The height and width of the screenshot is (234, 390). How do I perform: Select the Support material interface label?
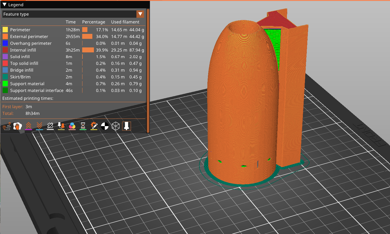[x=37, y=90]
